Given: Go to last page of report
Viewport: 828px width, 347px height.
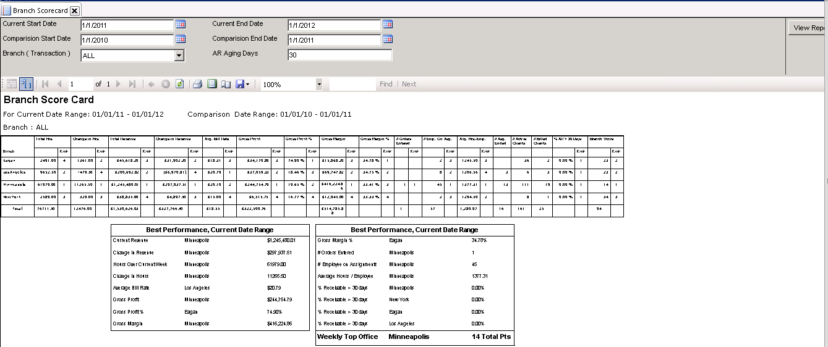Looking at the screenshot, I should point(132,84).
